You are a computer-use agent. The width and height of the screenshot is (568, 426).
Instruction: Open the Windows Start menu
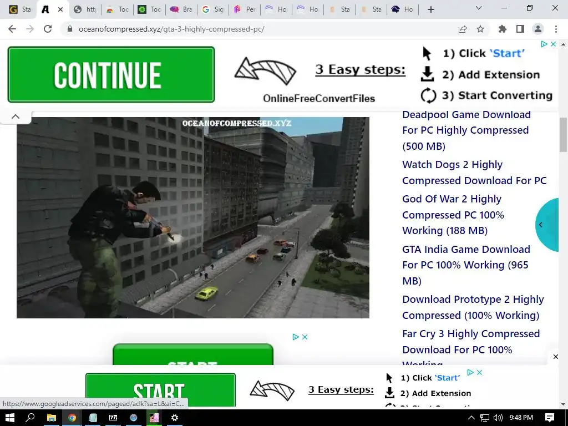10,418
